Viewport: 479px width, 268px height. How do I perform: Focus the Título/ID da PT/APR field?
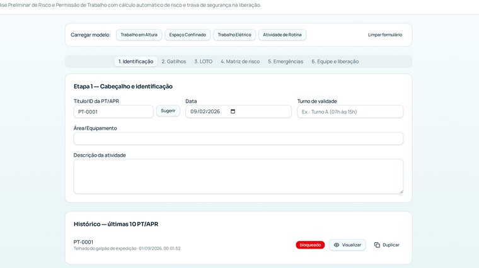[113, 111]
